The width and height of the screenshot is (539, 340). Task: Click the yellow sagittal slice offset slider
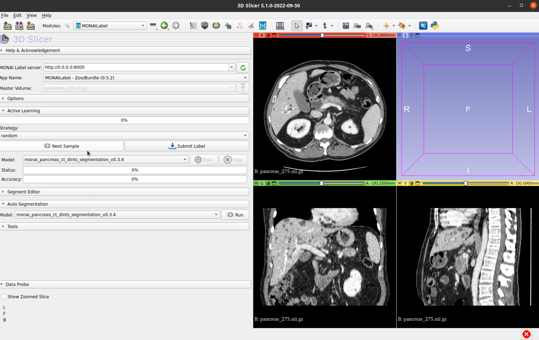pos(465,183)
